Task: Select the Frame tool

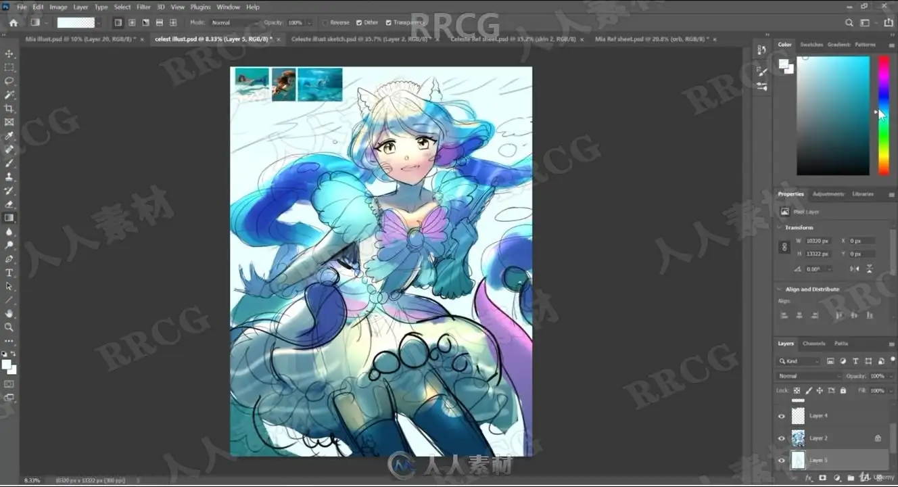Action: pos(9,122)
